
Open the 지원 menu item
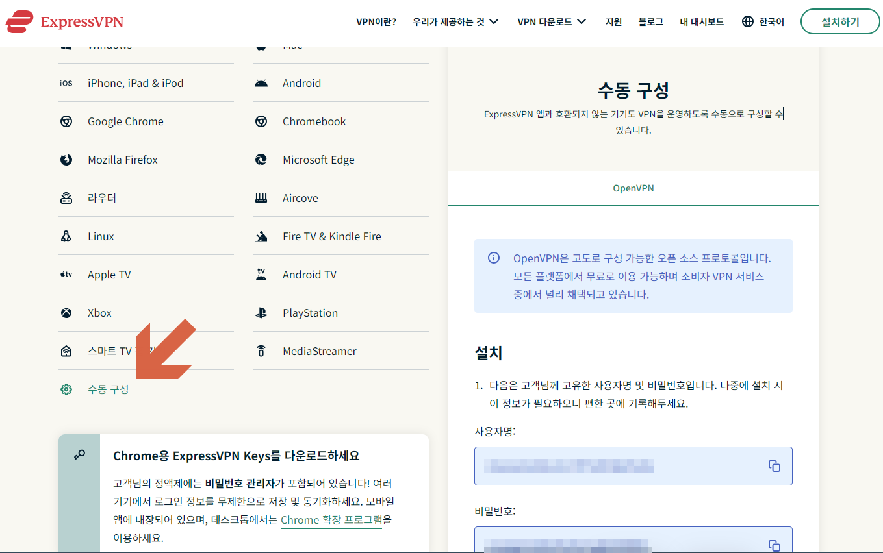coord(613,21)
